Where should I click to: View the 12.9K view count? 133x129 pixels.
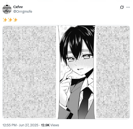45,125
